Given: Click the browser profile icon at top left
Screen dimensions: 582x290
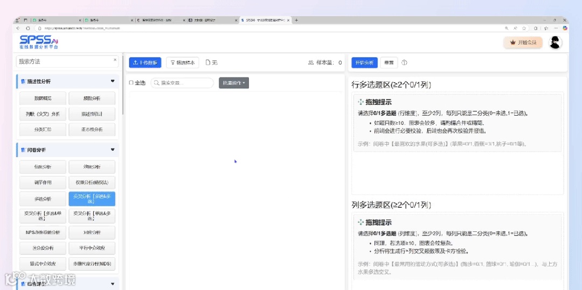Looking at the screenshot, I should pyautogui.click(x=17, y=20).
